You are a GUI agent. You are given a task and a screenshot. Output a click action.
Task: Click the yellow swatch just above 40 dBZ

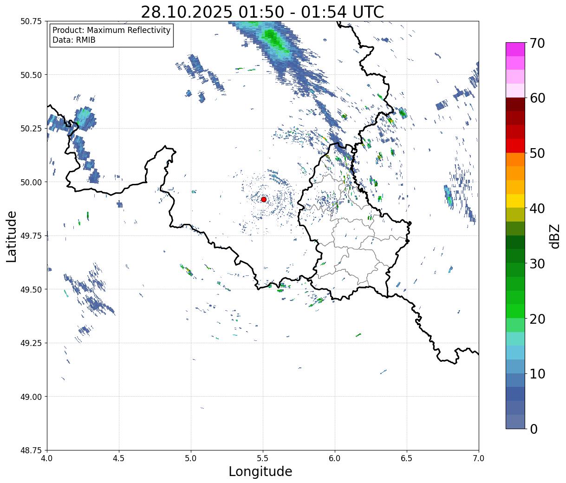(515, 201)
